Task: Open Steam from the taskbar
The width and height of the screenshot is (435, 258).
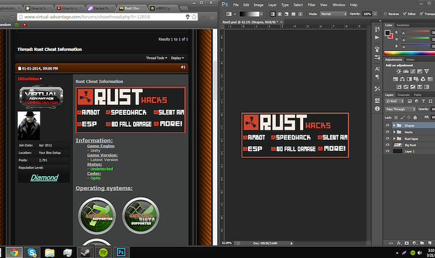Action: [x=85, y=252]
